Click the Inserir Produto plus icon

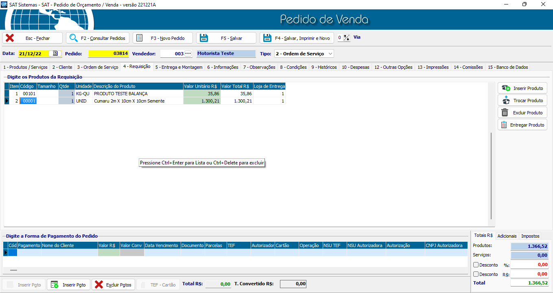[506, 88]
